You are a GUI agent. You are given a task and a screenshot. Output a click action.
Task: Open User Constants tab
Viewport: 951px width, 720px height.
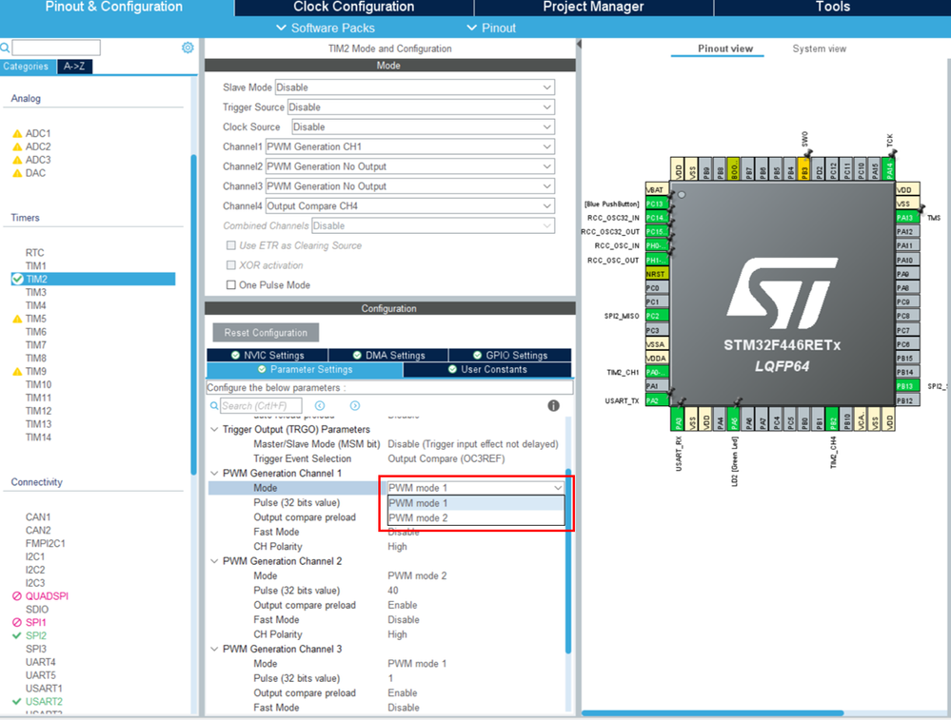[487, 370]
